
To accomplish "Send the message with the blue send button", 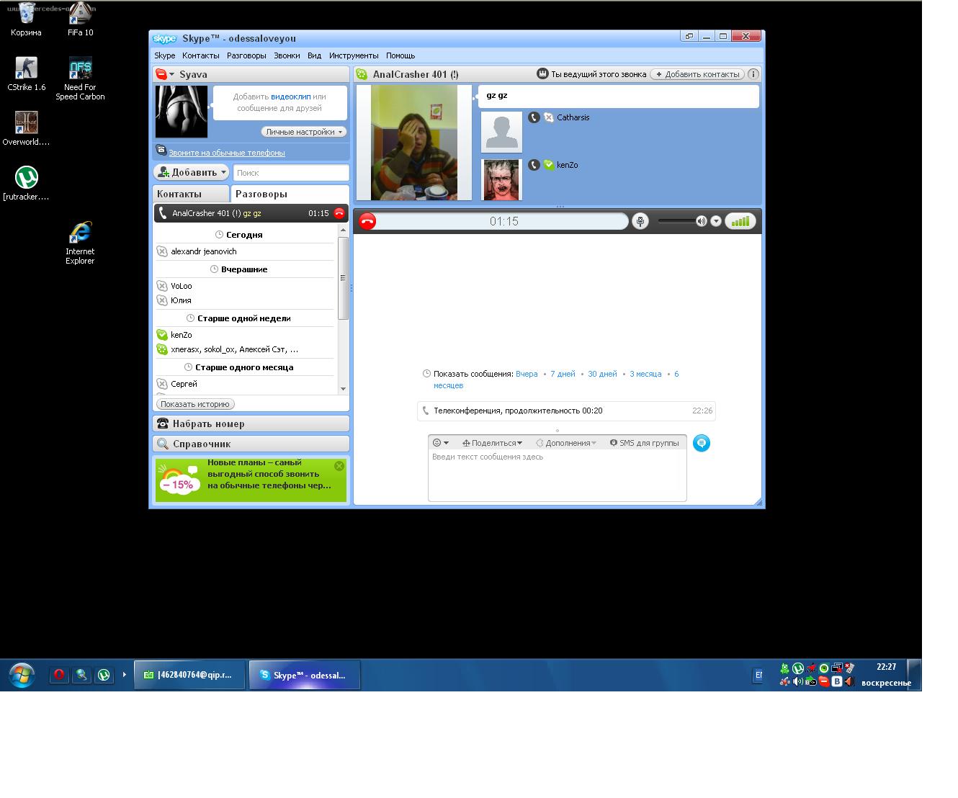I will [701, 443].
